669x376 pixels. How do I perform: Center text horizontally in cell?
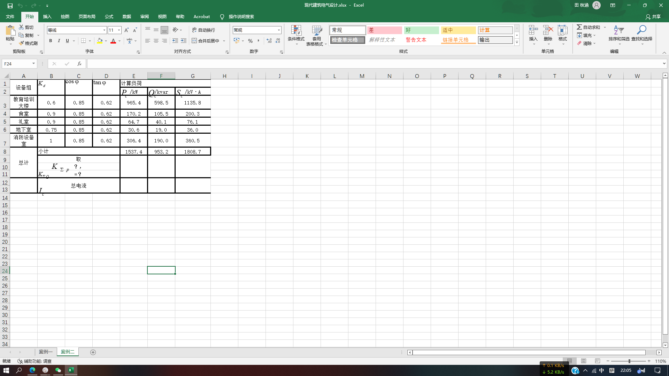[x=156, y=41]
